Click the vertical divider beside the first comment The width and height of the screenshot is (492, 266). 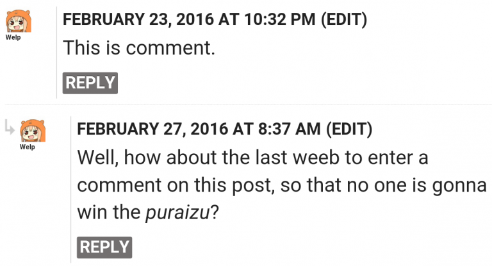click(x=57, y=53)
